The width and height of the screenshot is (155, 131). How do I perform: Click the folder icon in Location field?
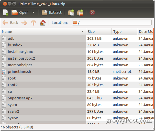click(x=75, y=23)
